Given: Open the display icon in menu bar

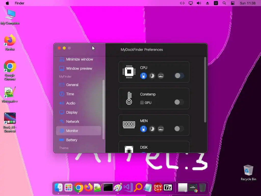Looking at the screenshot, I should (x=191, y=3).
